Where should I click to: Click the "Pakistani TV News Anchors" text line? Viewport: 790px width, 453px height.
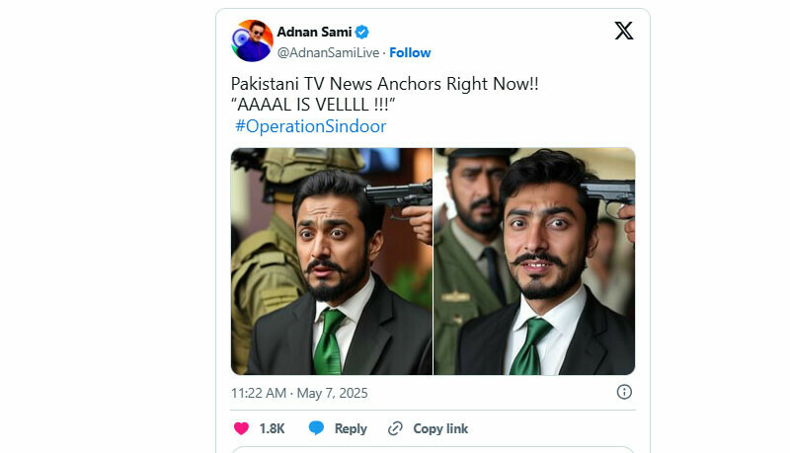point(384,84)
